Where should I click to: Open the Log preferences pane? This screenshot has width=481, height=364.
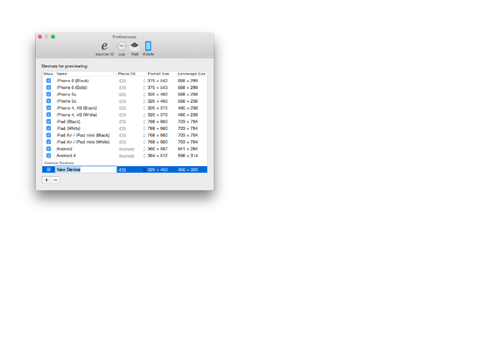point(122,48)
